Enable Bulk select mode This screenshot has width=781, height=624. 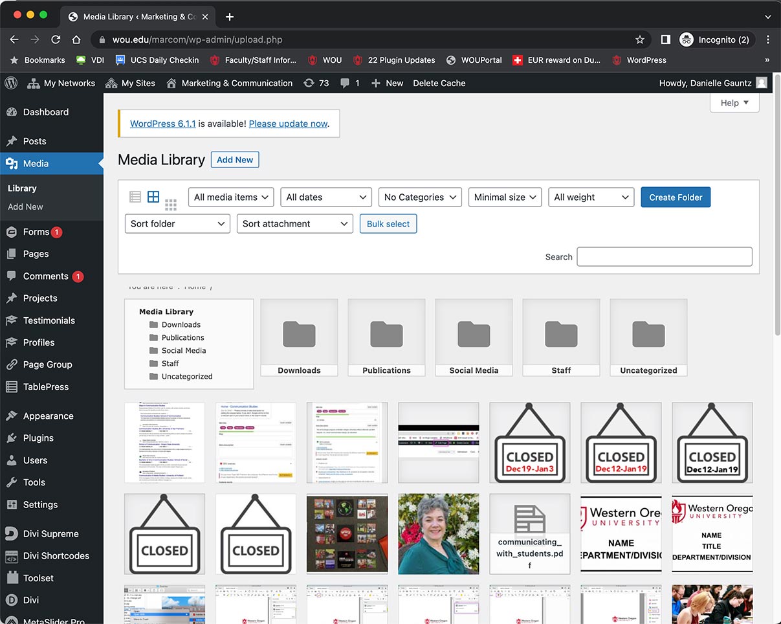pyautogui.click(x=388, y=223)
